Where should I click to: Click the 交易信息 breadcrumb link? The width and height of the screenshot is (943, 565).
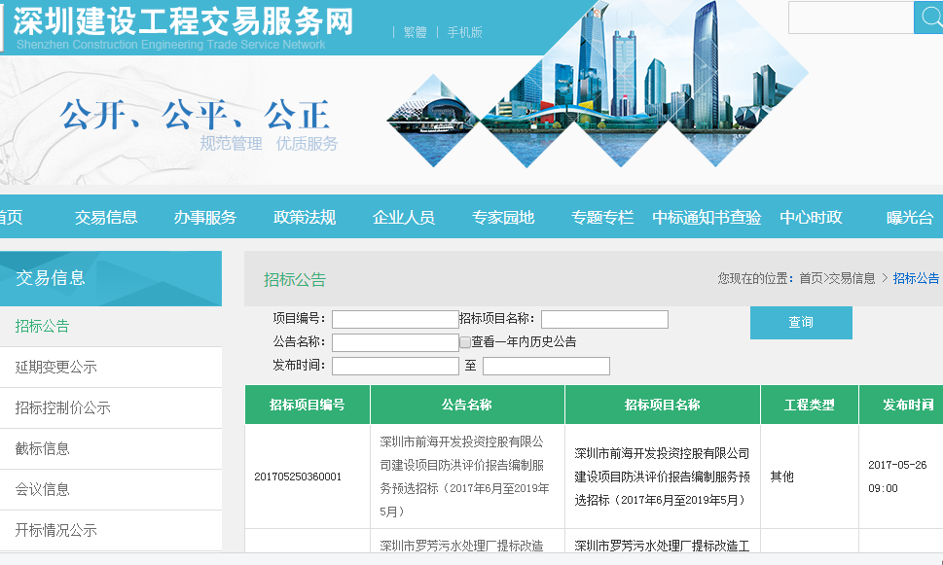[852, 278]
